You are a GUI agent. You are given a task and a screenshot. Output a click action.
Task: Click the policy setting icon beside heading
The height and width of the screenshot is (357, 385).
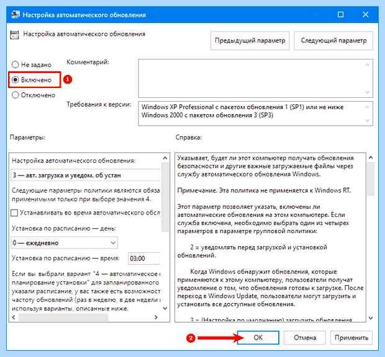pyautogui.click(x=14, y=35)
